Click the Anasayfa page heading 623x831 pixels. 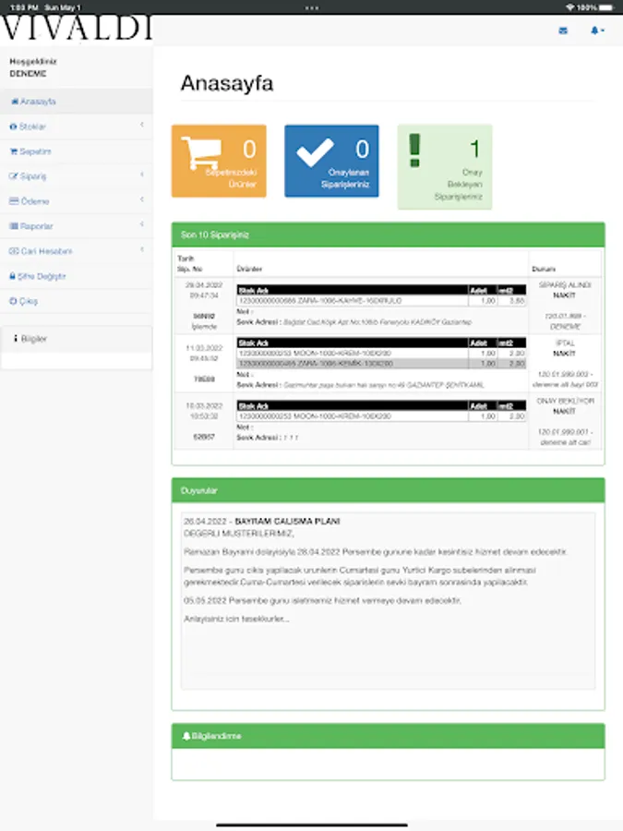point(227,83)
